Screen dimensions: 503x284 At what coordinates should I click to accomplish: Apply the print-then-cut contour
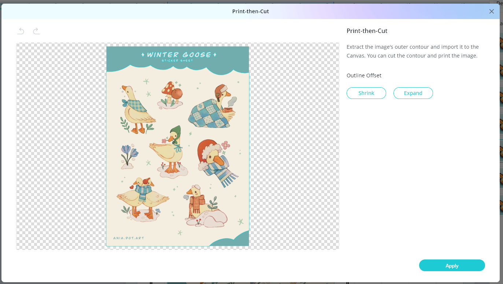coord(452,266)
